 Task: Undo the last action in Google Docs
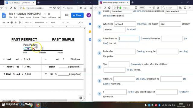pos(4,22)
